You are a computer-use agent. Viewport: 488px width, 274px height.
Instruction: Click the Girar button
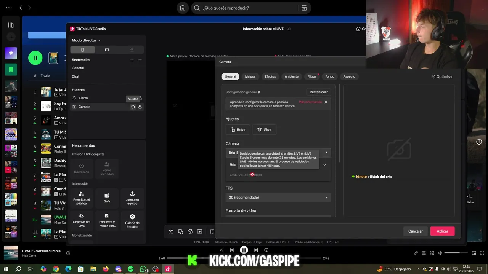point(264,130)
